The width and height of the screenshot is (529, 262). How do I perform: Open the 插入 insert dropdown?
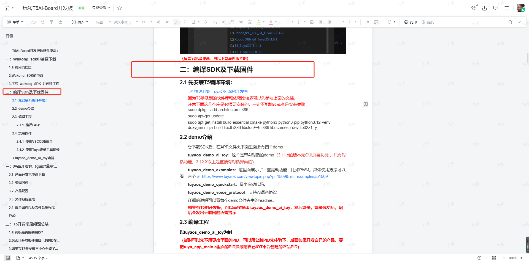click(x=80, y=22)
